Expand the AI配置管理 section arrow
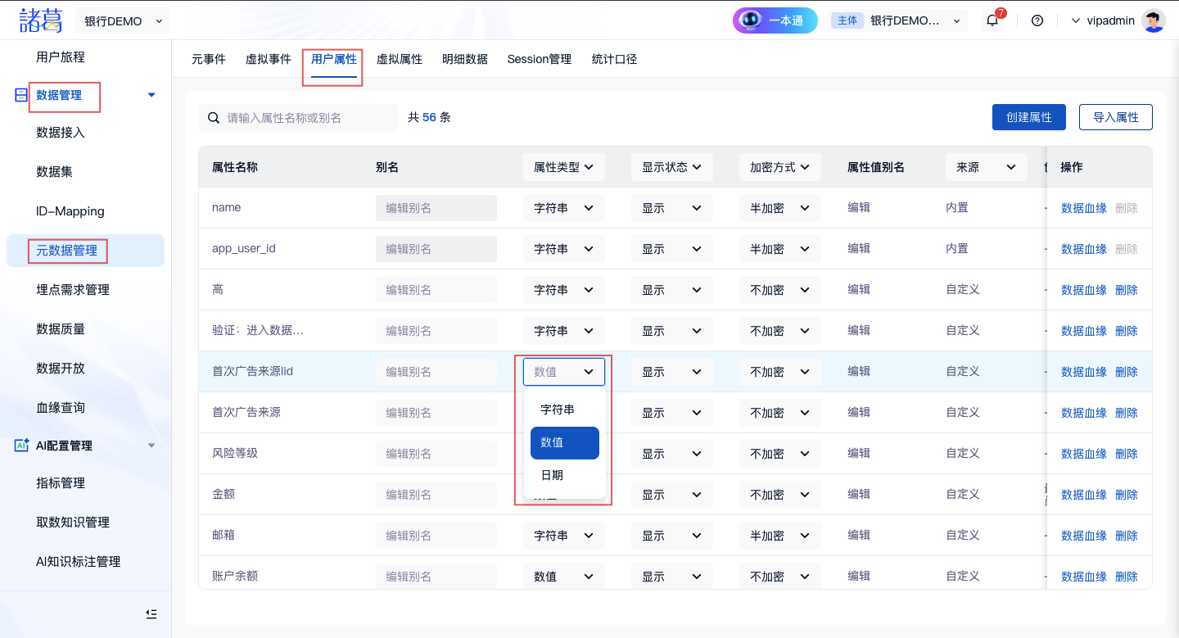This screenshot has height=638, width=1179. coord(151,446)
